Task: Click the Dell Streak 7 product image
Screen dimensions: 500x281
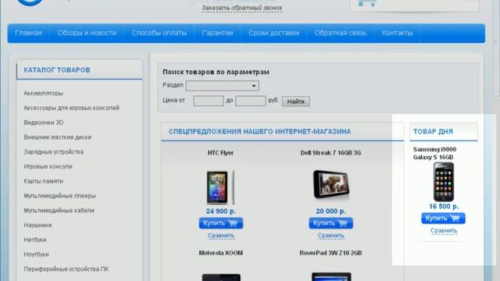Action: click(331, 185)
